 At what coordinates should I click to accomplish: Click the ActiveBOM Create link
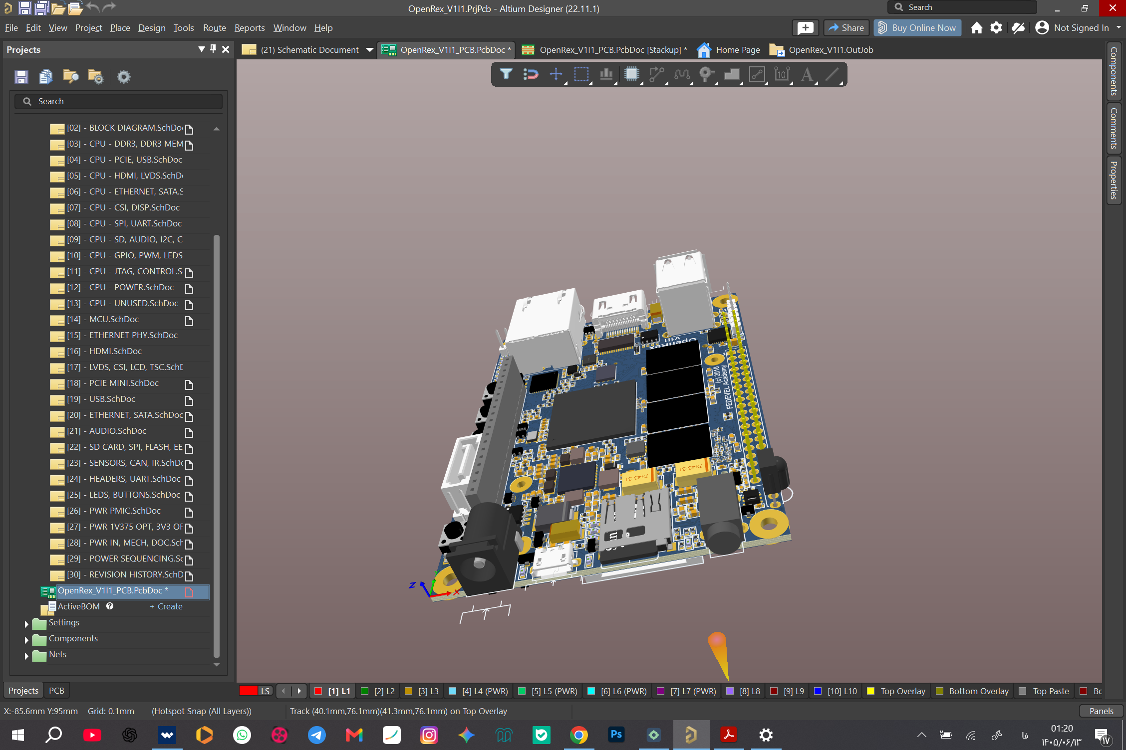(166, 607)
